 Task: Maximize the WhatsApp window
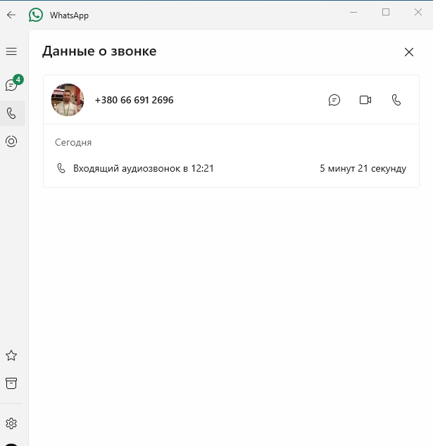386,12
